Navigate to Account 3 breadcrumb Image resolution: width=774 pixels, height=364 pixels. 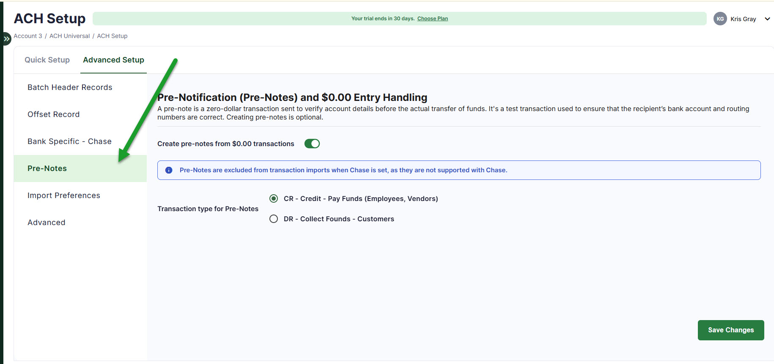click(x=28, y=36)
